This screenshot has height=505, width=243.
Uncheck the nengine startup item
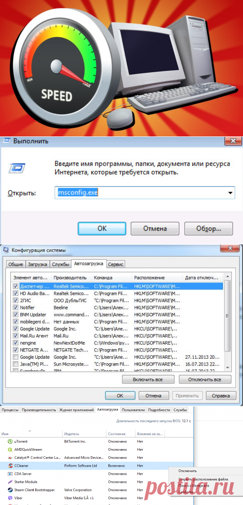click(15, 343)
